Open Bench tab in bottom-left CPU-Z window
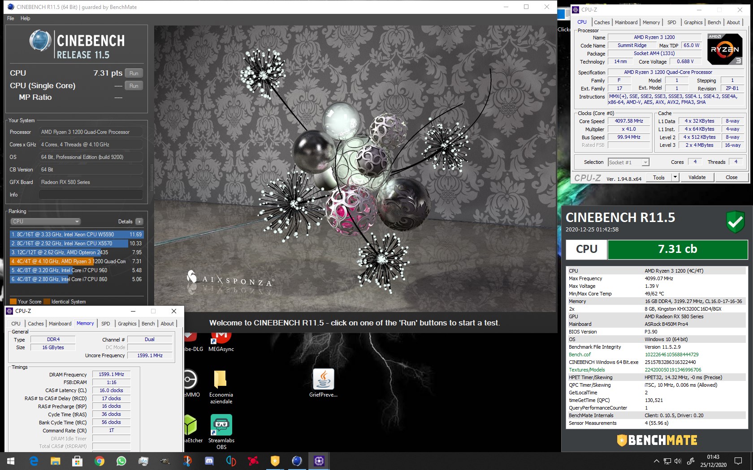Screen dimensions: 753x470 (148, 324)
